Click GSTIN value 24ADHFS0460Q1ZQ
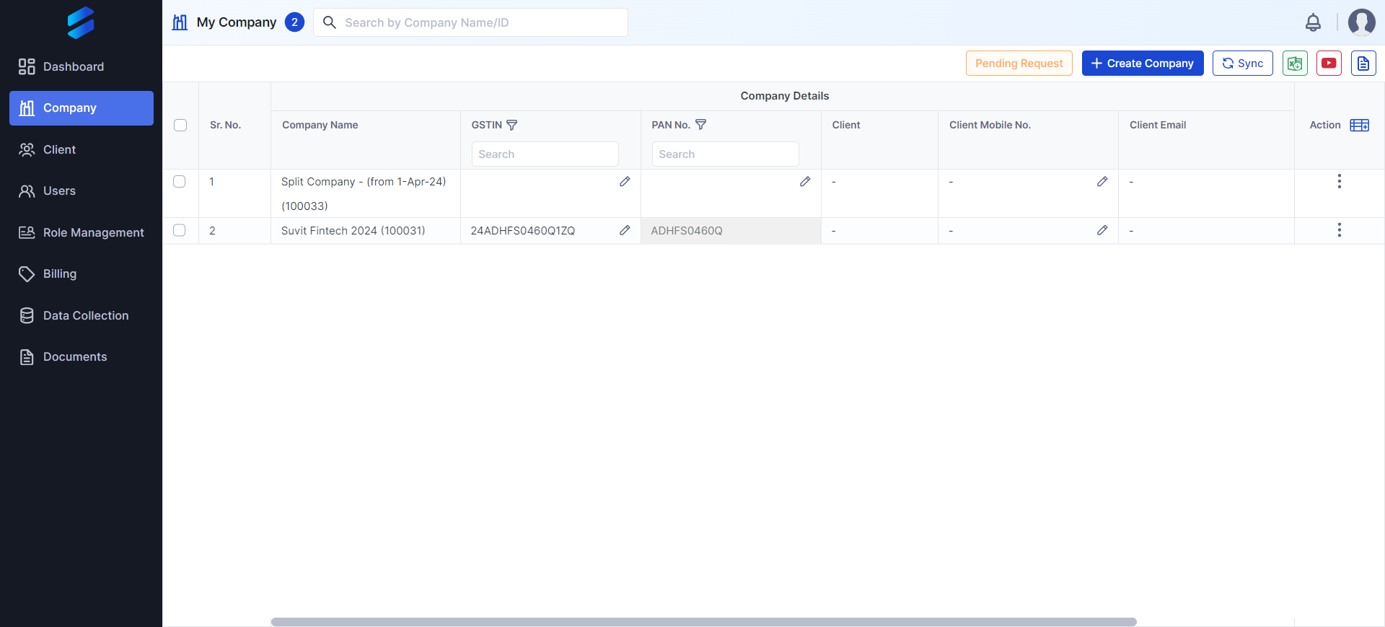The height and width of the screenshot is (627, 1385). [523, 231]
